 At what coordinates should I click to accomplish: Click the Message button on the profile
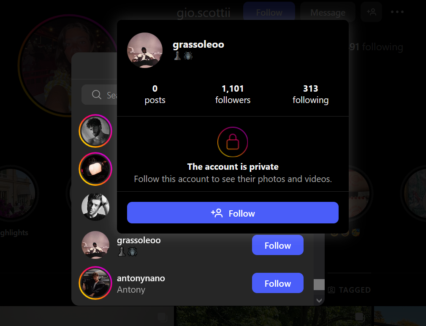point(328,12)
